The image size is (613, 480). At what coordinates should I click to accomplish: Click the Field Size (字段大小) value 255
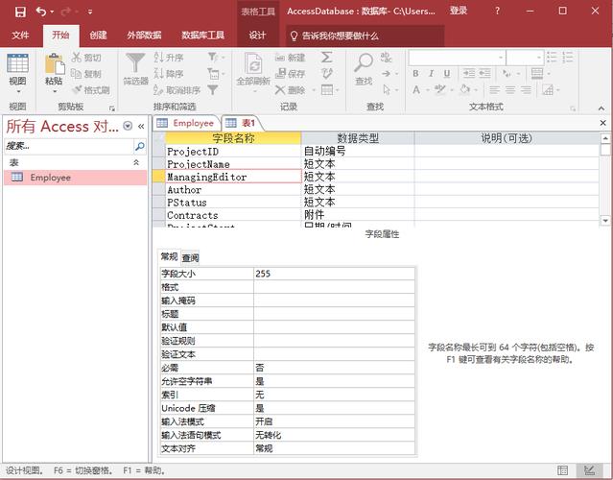(334, 274)
